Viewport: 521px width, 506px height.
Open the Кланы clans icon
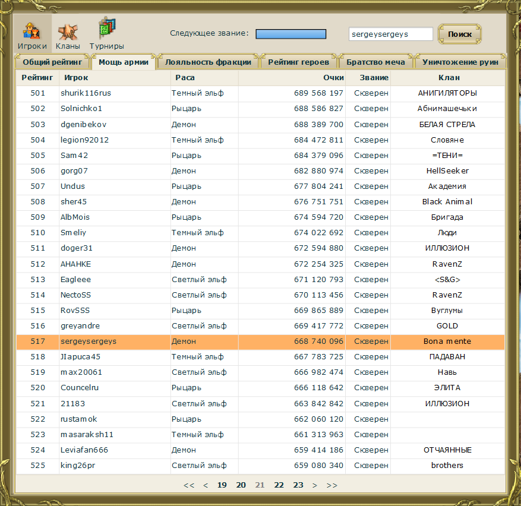click(68, 34)
